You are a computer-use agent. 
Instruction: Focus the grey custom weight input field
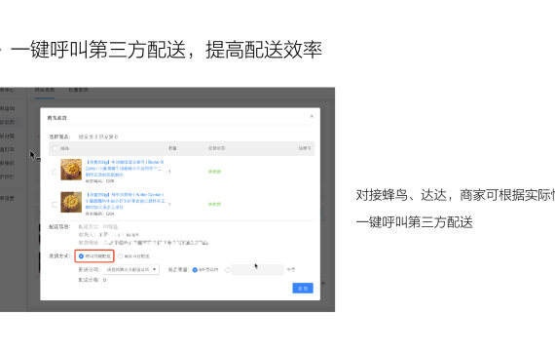tap(258, 269)
